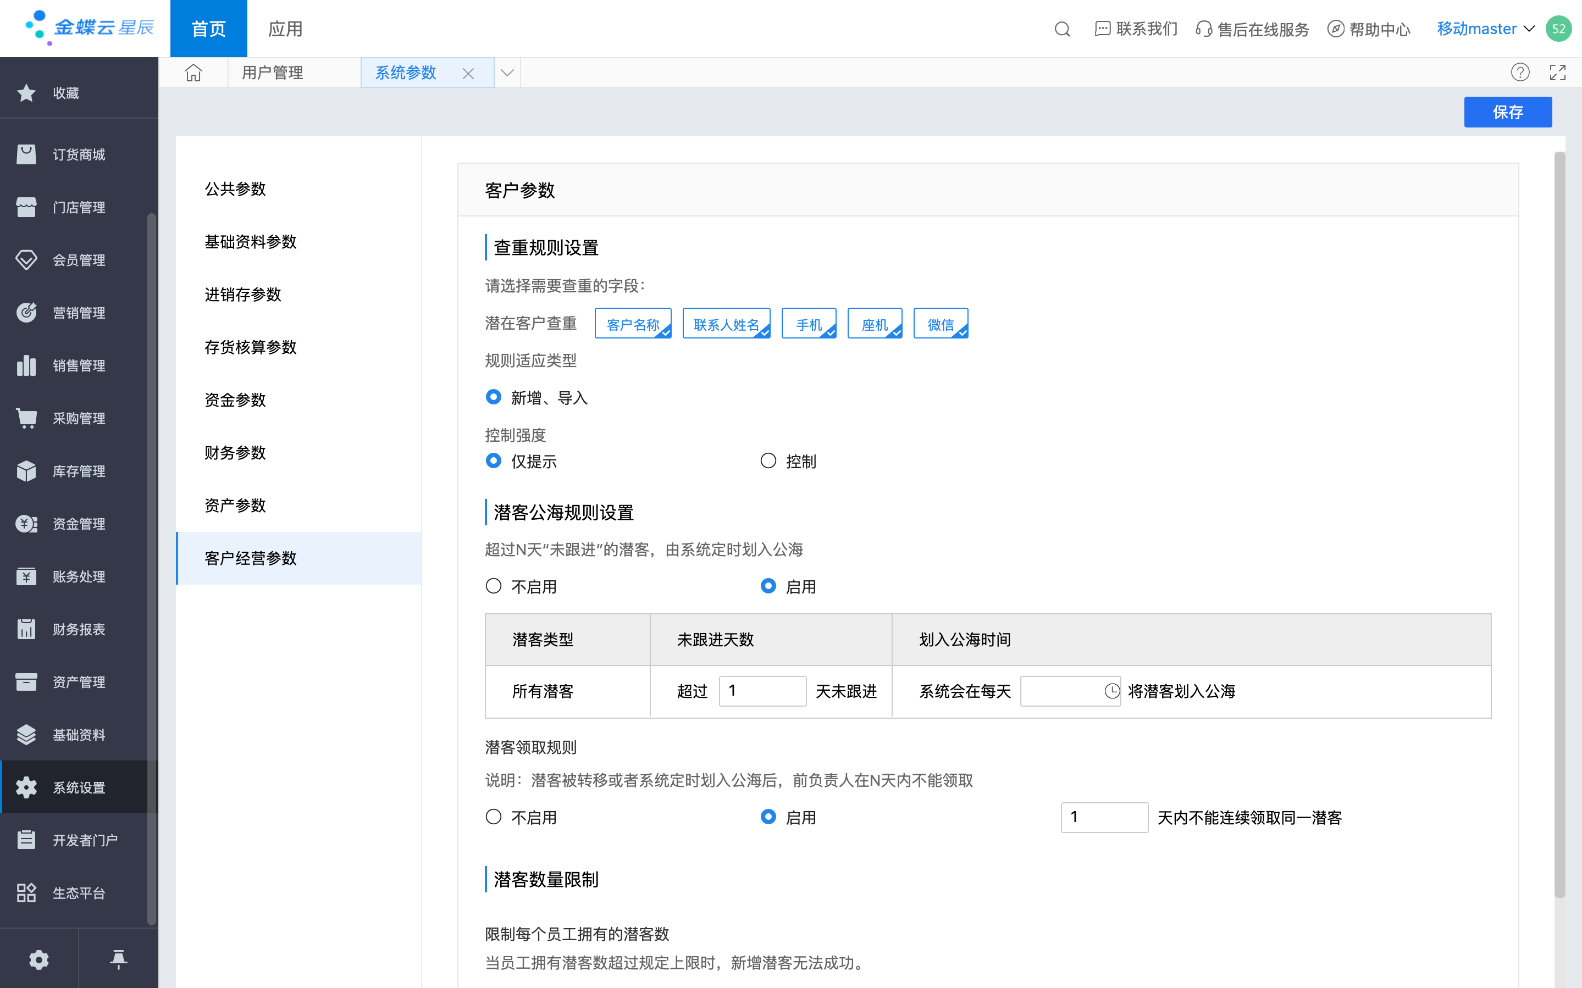Click the main content vertical scrollbar
The width and height of the screenshot is (1582, 988).
[1560, 525]
